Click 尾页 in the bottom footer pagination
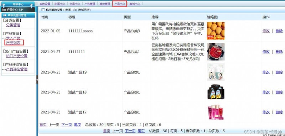 click(x=141, y=131)
